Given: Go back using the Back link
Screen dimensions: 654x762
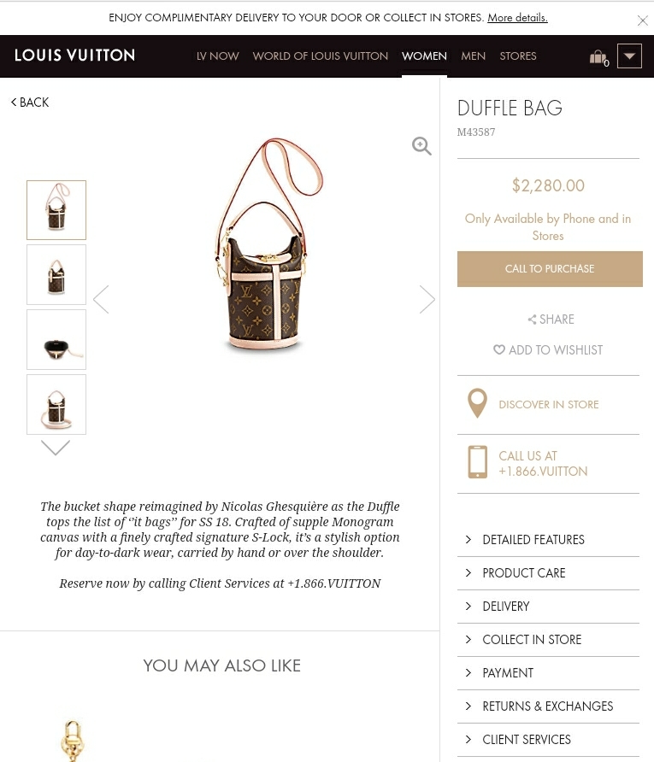Looking at the screenshot, I should pos(30,102).
